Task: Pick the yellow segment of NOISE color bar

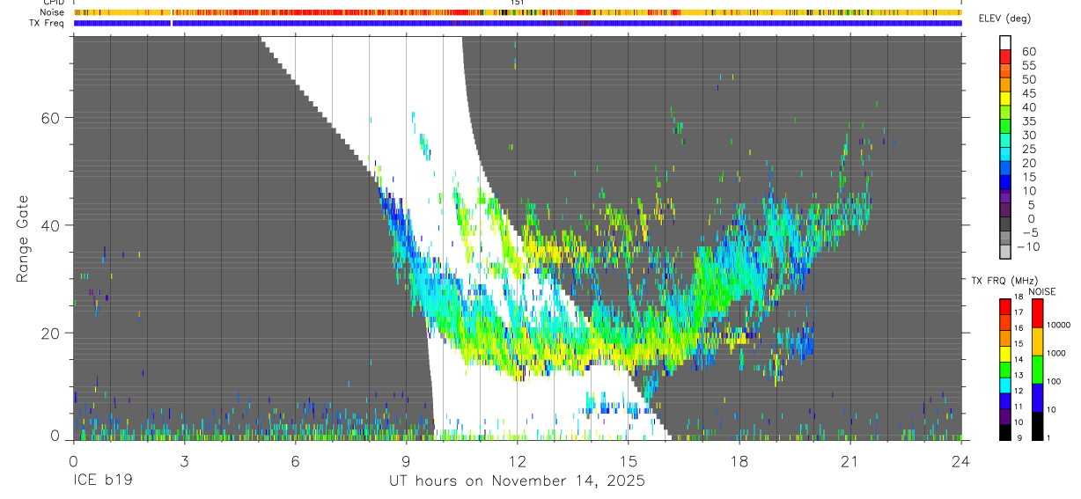Action: tap(1037, 341)
